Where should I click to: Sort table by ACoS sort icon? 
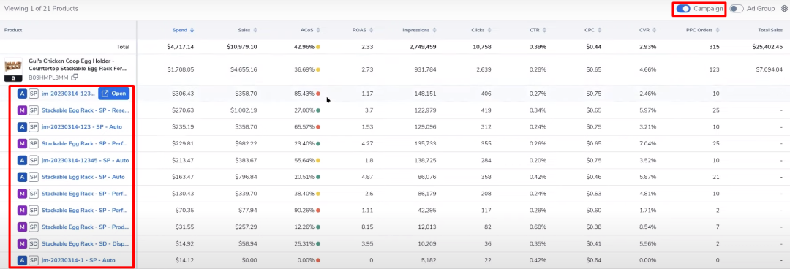coord(319,30)
